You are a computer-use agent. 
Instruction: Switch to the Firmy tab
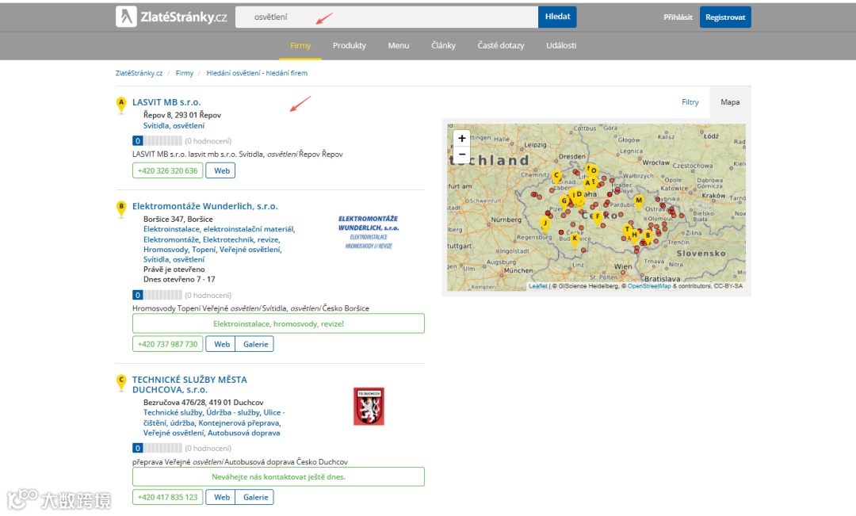point(300,46)
